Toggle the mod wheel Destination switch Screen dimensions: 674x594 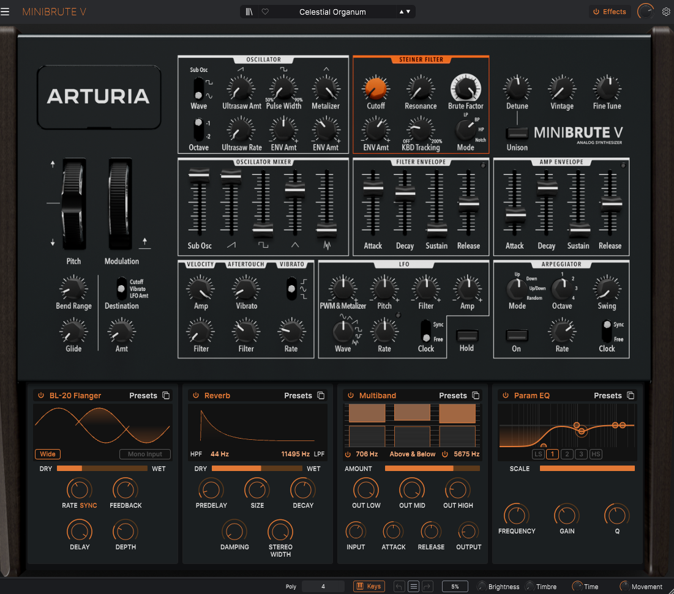pyautogui.click(x=121, y=288)
